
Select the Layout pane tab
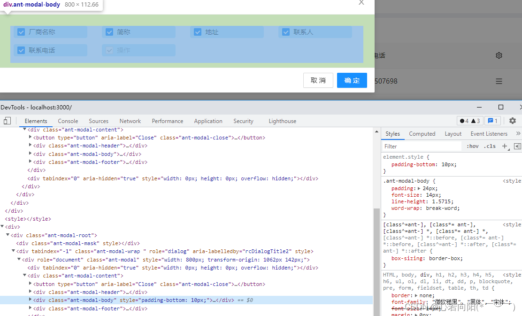coord(453,133)
